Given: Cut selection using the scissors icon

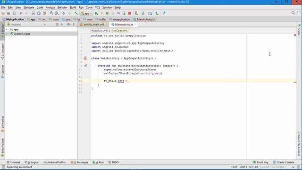Looking at the screenshot, I should (34, 13).
